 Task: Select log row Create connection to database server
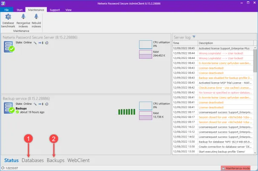point(213,146)
